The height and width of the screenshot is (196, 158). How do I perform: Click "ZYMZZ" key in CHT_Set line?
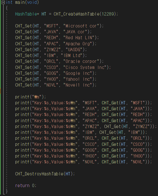[52, 50]
